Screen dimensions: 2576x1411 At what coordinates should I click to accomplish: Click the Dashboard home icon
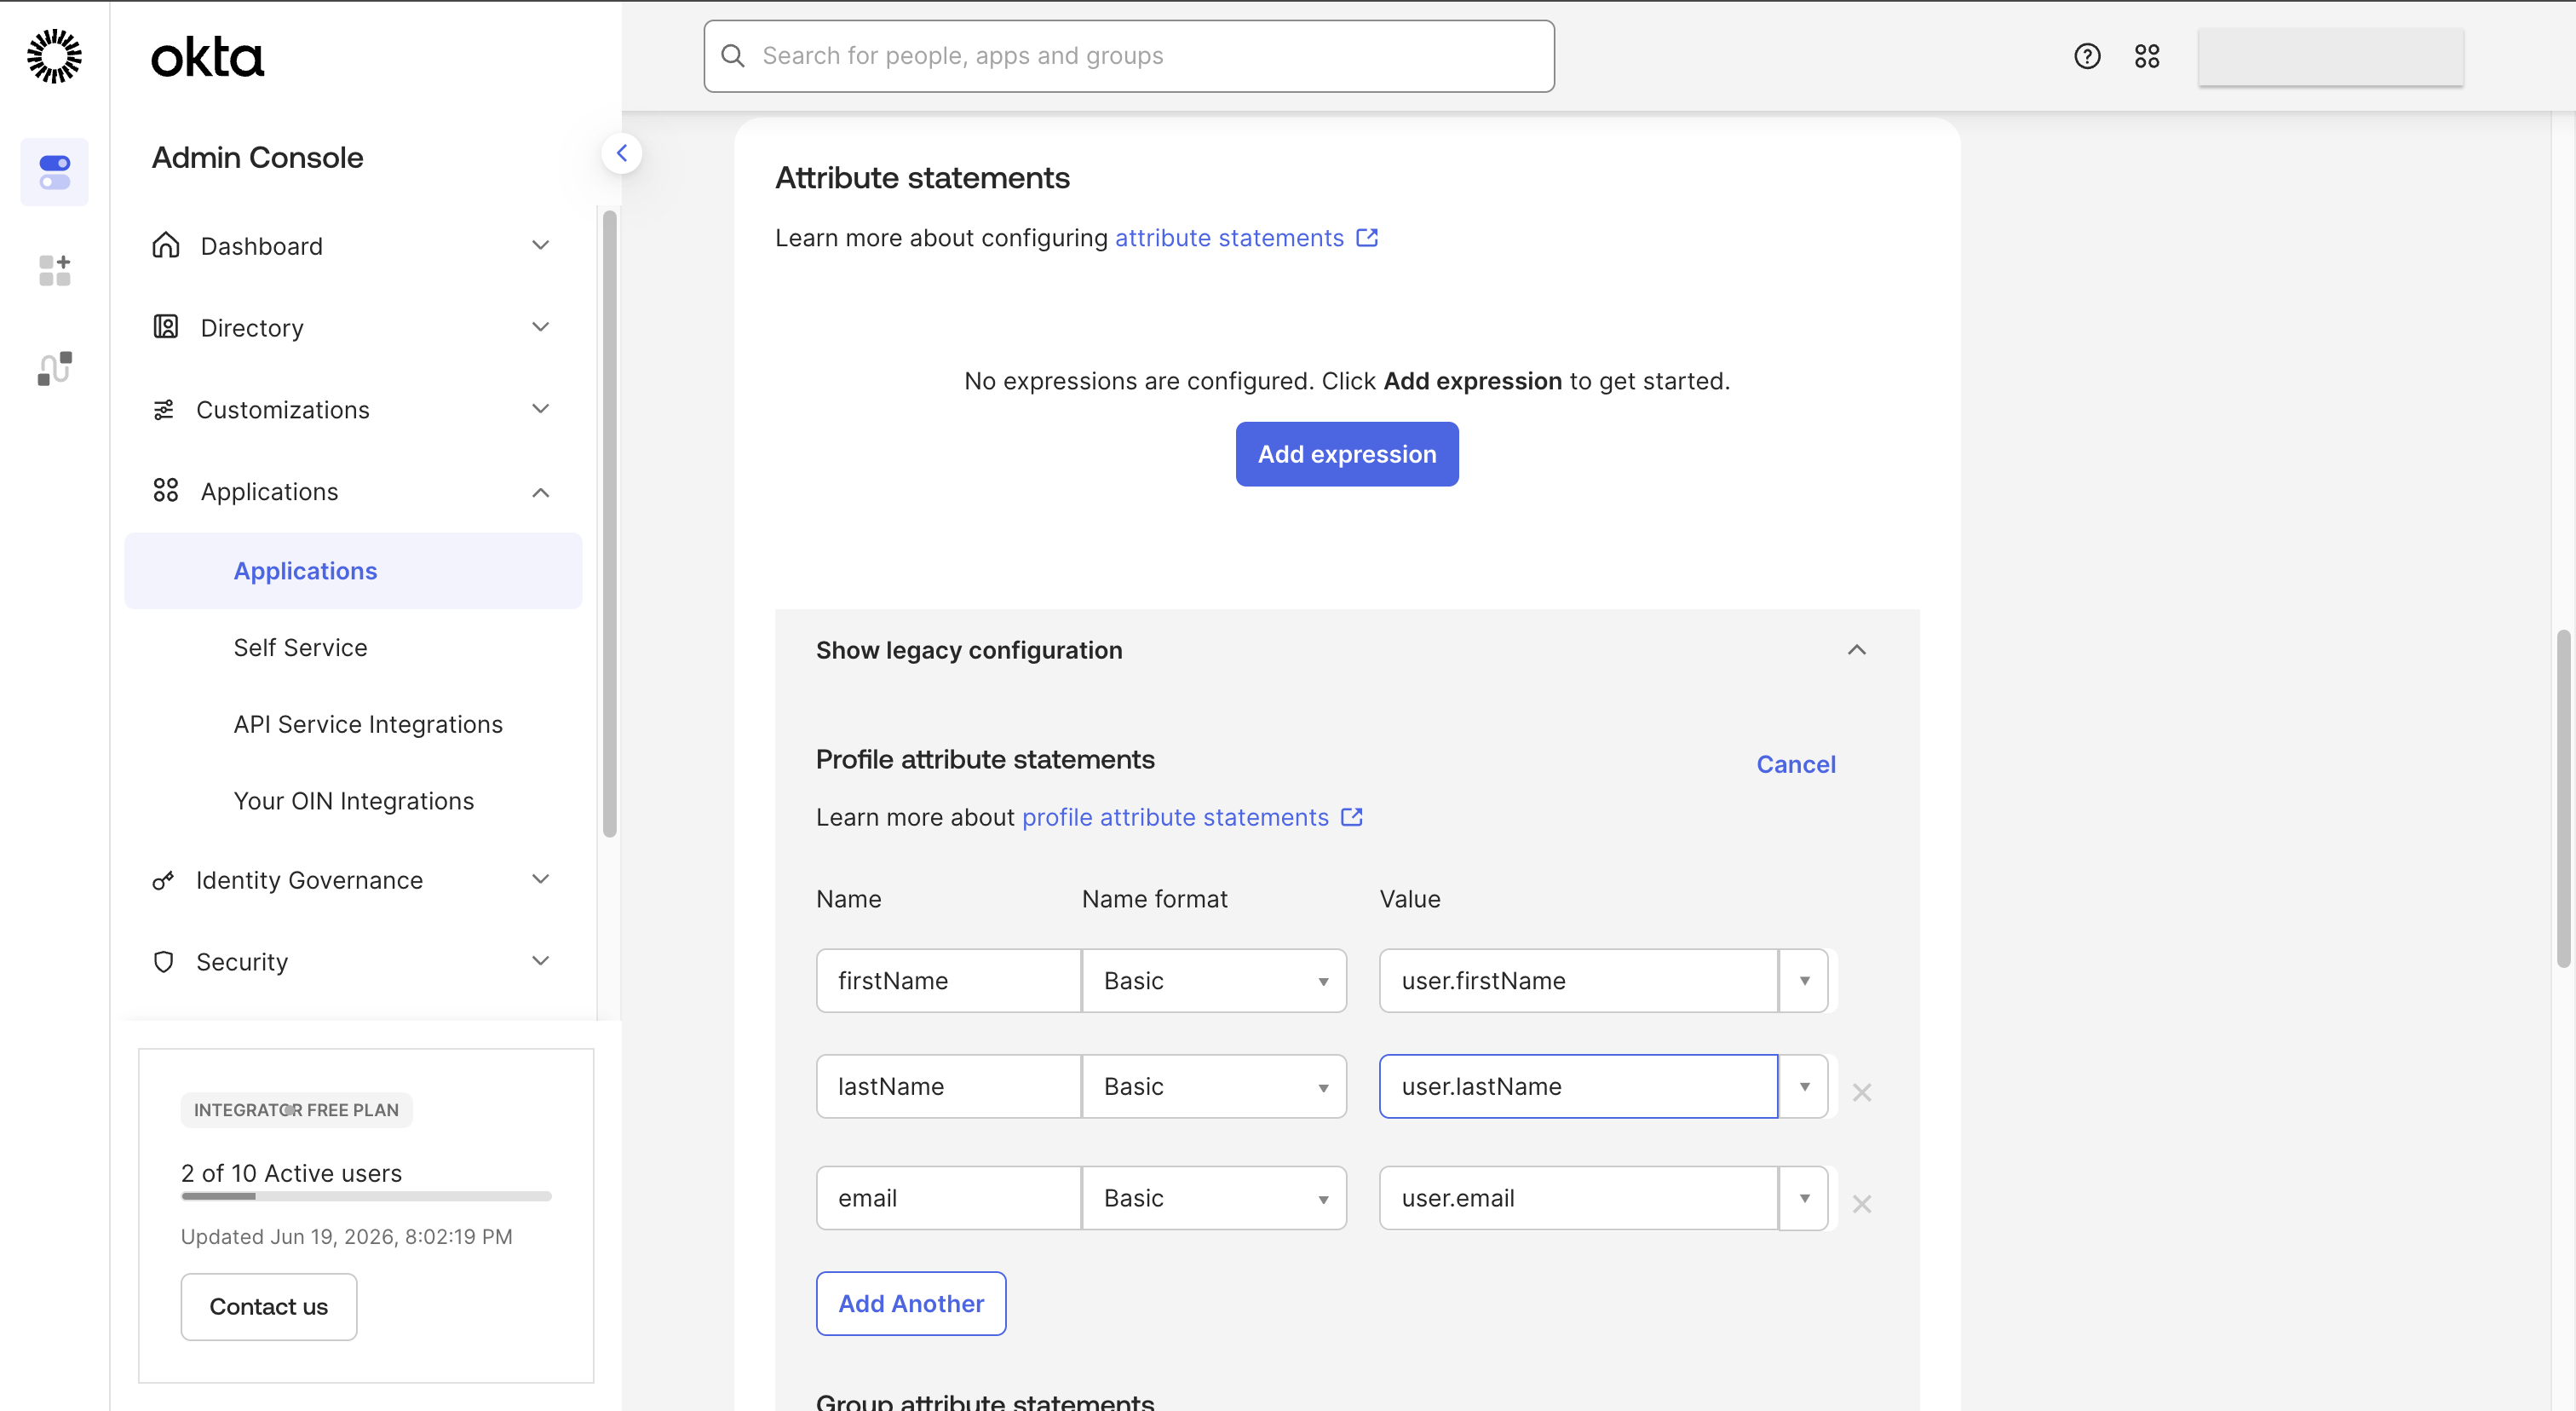pos(165,245)
